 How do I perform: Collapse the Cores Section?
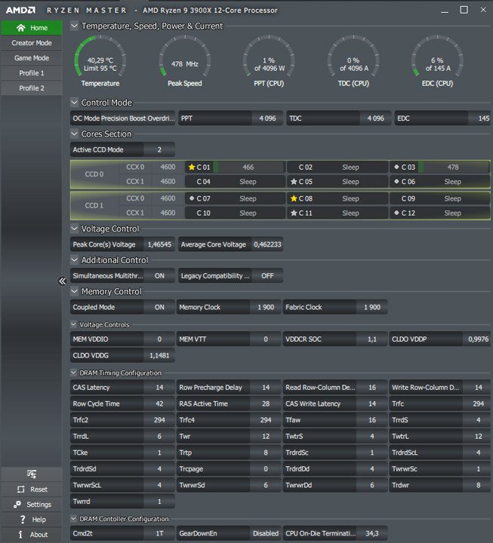[74, 133]
